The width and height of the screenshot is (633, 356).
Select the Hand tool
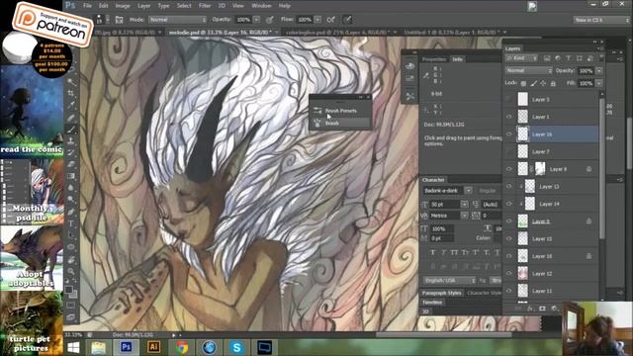[71, 259]
